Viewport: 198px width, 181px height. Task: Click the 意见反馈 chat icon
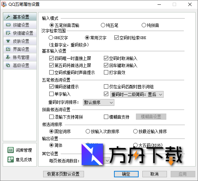coord(10,159)
